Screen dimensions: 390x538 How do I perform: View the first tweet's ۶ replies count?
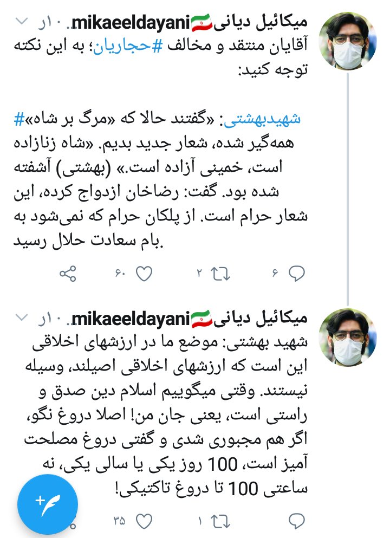click(x=275, y=274)
